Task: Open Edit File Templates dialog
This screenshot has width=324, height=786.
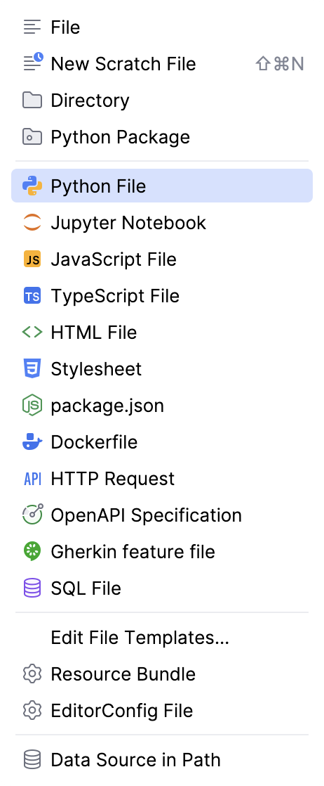Action: pos(162,637)
